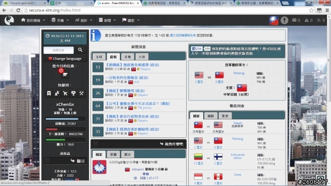
Task: Open the 我的領域 home menu
Action: (x=33, y=20)
